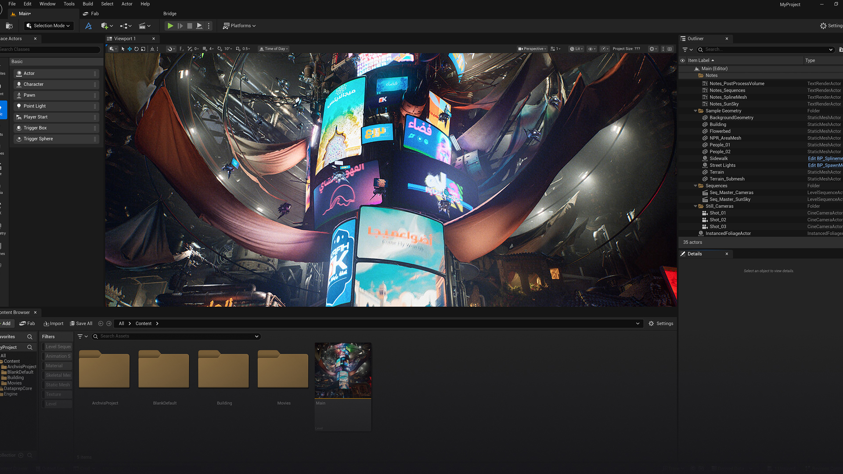The image size is (843, 474).
Task: Click the Quick Add actor icon
Action: (104, 26)
